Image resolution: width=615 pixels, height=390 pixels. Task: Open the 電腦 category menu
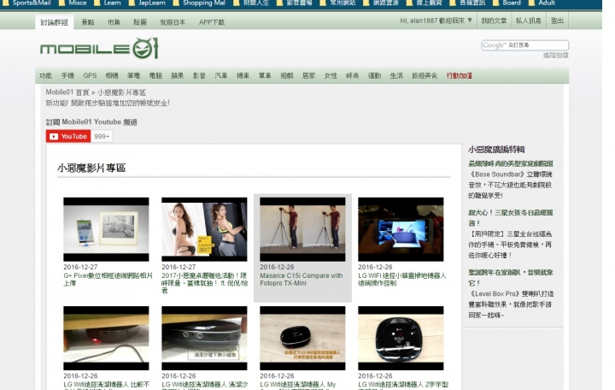point(155,75)
